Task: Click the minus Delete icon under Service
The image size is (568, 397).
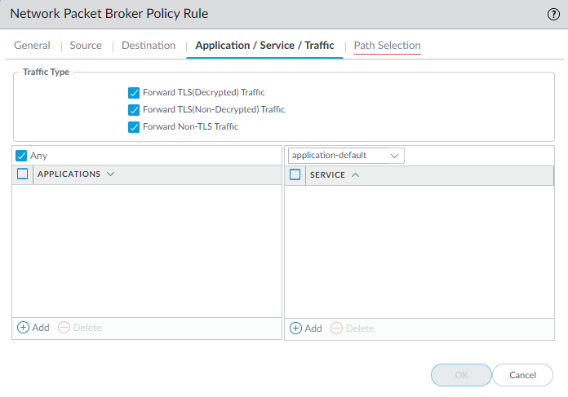Action: click(336, 329)
